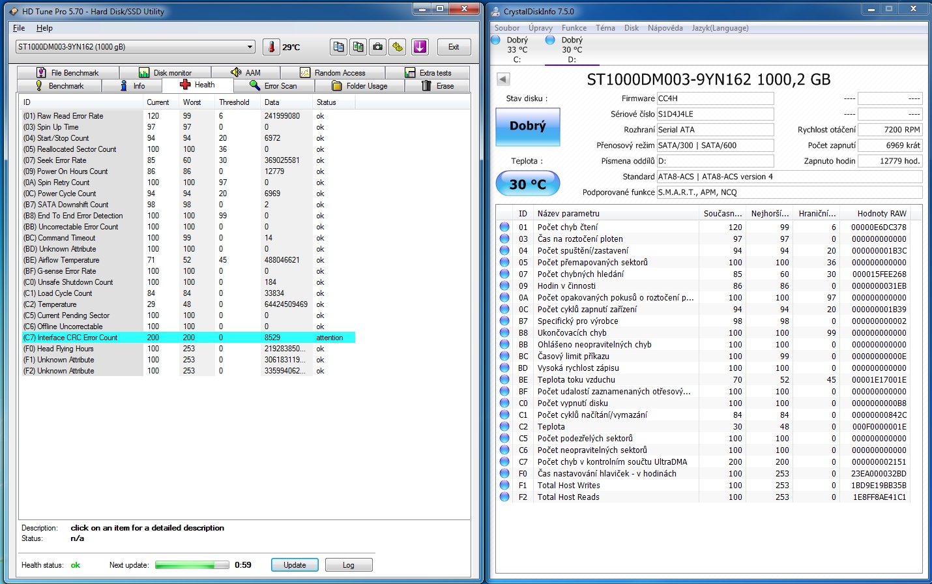Click the camera save screenshot icon
The width and height of the screenshot is (932, 584).
pyautogui.click(x=377, y=47)
